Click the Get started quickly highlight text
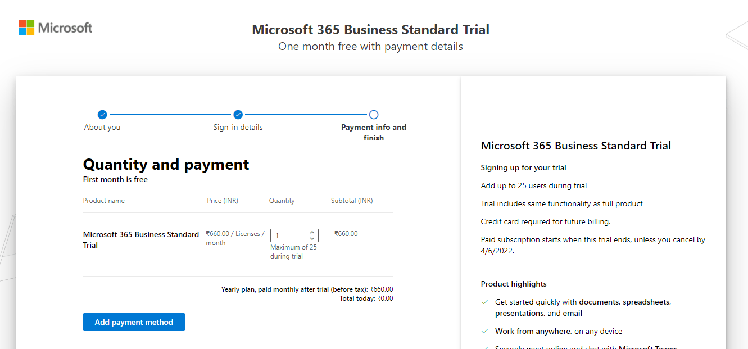Image resolution: width=748 pixels, height=349 pixels. point(583,307)
